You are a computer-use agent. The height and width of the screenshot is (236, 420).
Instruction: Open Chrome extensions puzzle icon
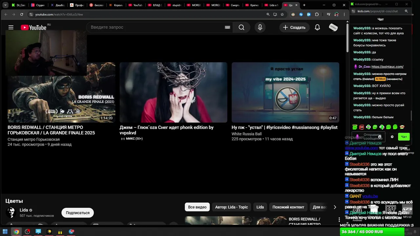click(317, 14)
